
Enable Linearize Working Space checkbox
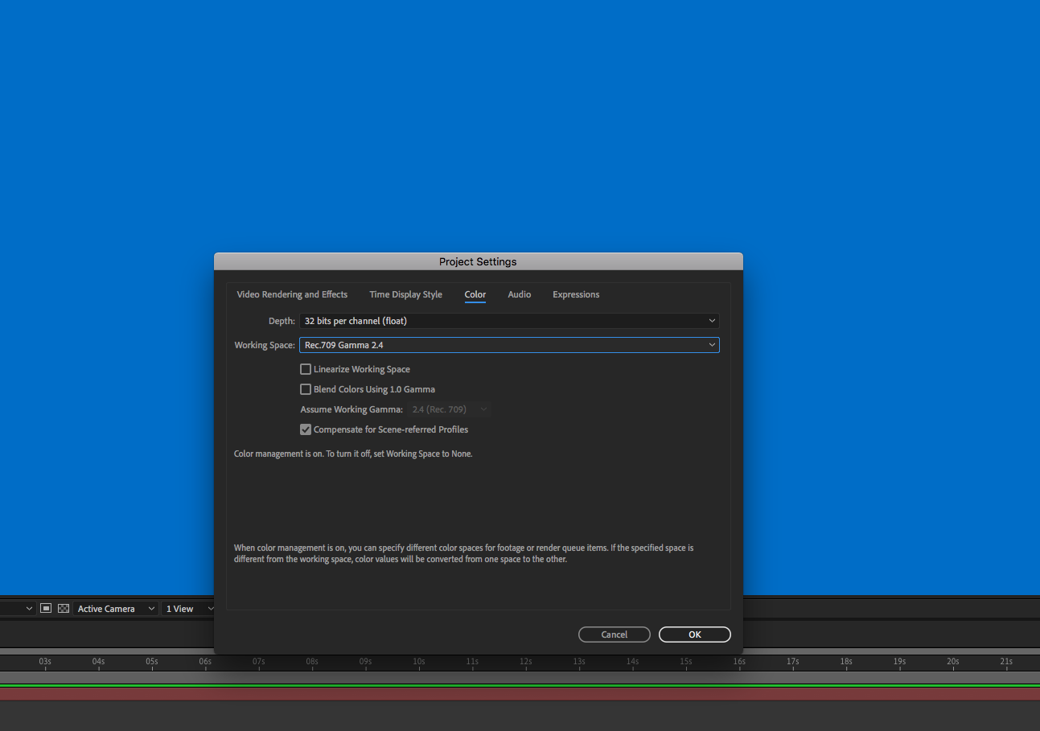[306, 369]
